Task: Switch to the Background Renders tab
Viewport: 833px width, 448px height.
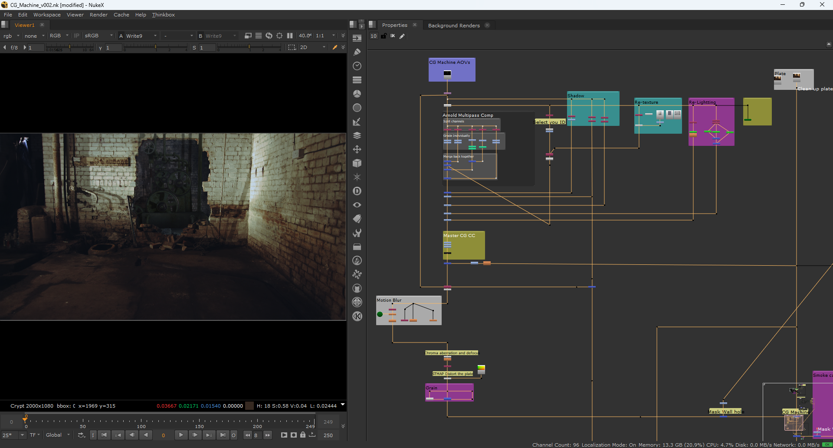Action: [453, 25]
